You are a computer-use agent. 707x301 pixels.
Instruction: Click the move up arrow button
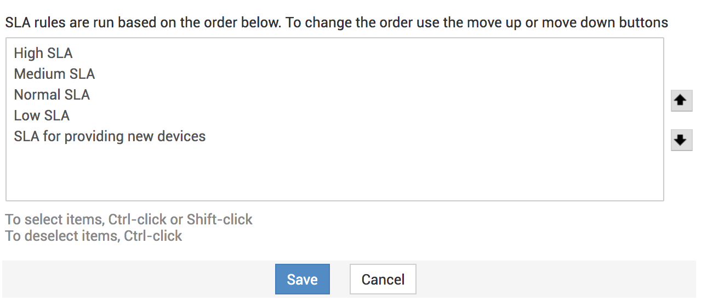click(x=681, y=101)
